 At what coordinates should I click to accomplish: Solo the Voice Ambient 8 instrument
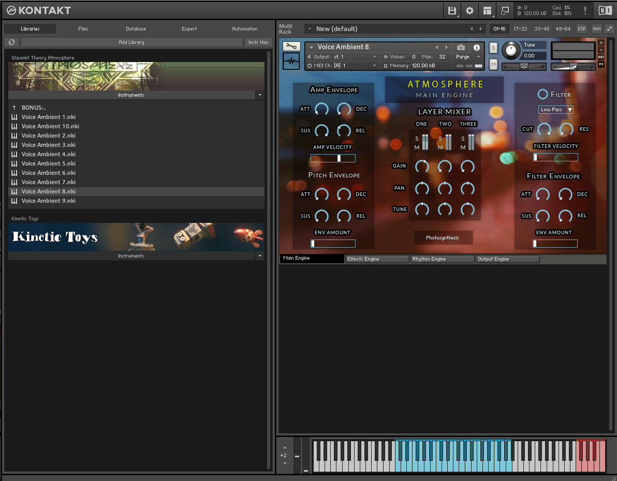(493, 48)
